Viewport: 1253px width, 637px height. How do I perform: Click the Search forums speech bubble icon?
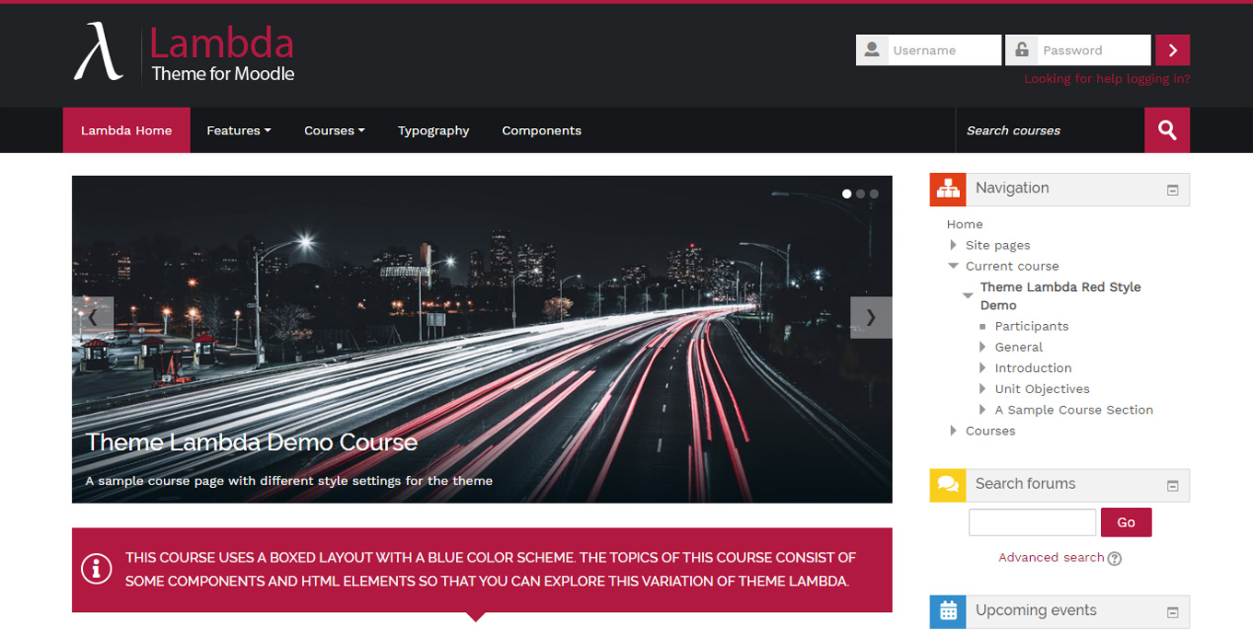(x=946, y=484)
